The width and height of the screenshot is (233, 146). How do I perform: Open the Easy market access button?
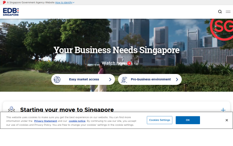click(x=83, y=79)
